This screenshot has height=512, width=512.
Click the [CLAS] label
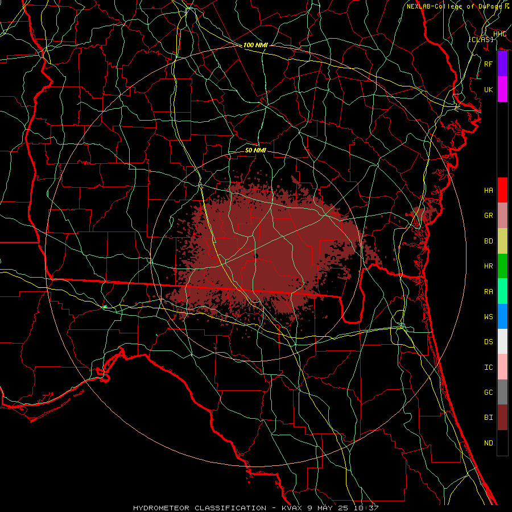[481, 39]
